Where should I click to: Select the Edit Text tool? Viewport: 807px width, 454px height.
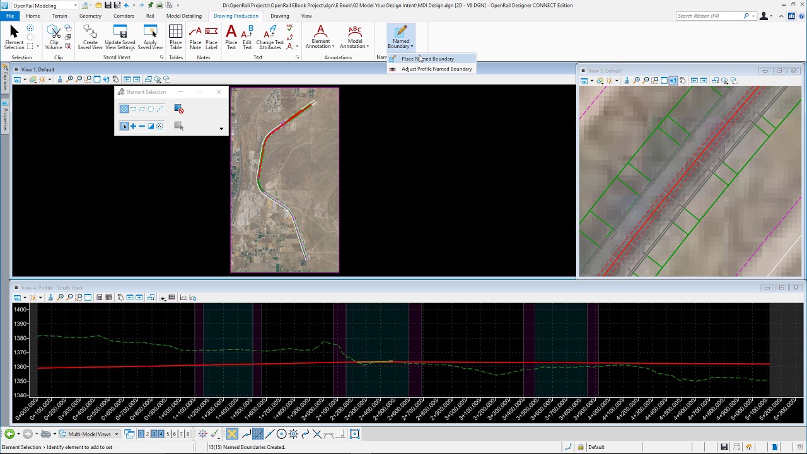pos(247,38)
